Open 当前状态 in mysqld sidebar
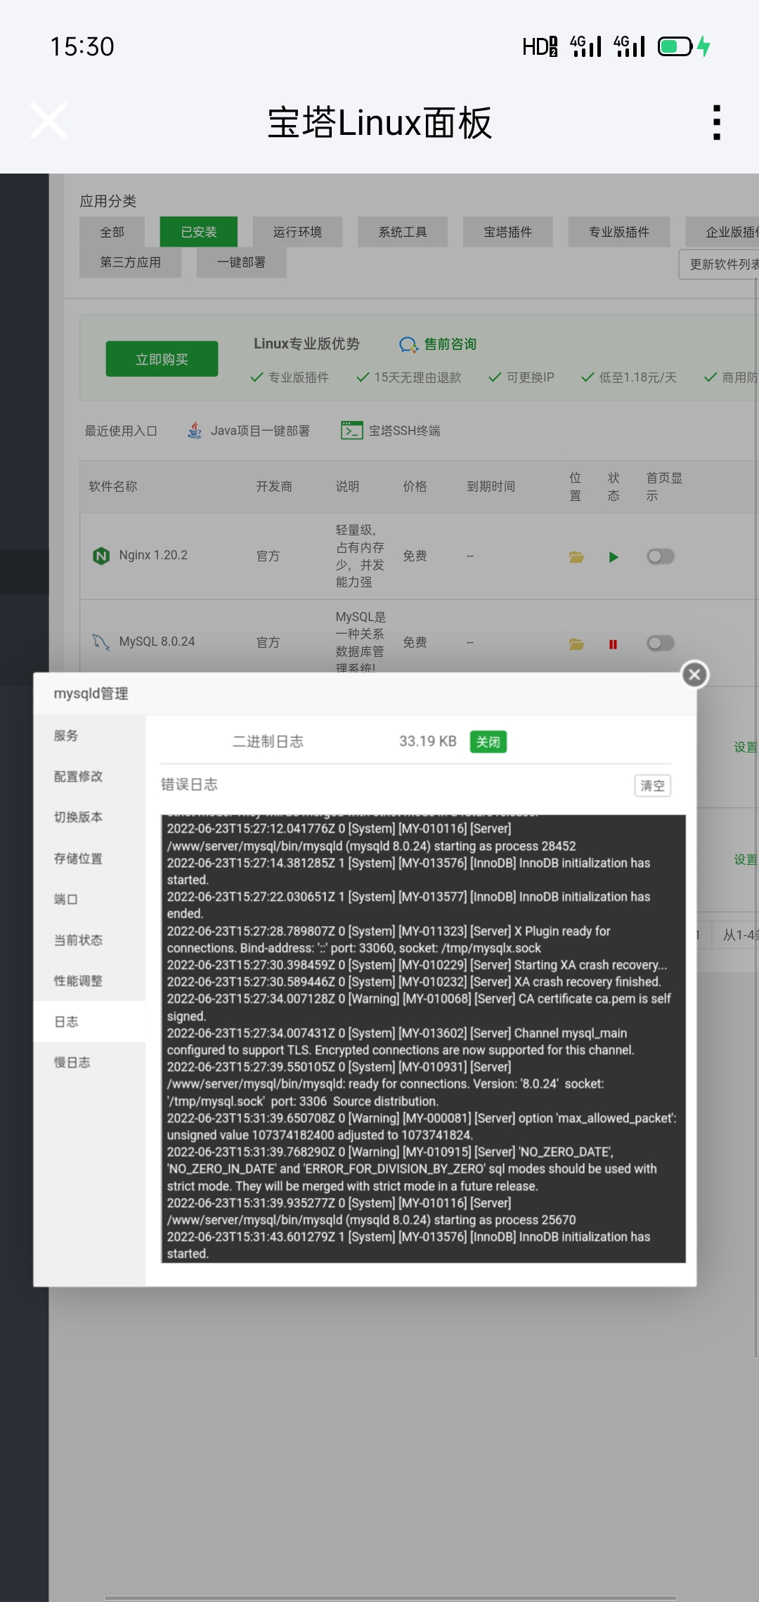The image size is (759, 1602). pos(89,940)
